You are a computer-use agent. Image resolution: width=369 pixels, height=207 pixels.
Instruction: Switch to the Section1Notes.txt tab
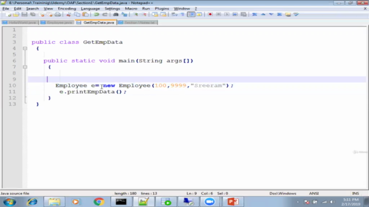point(137,22)
